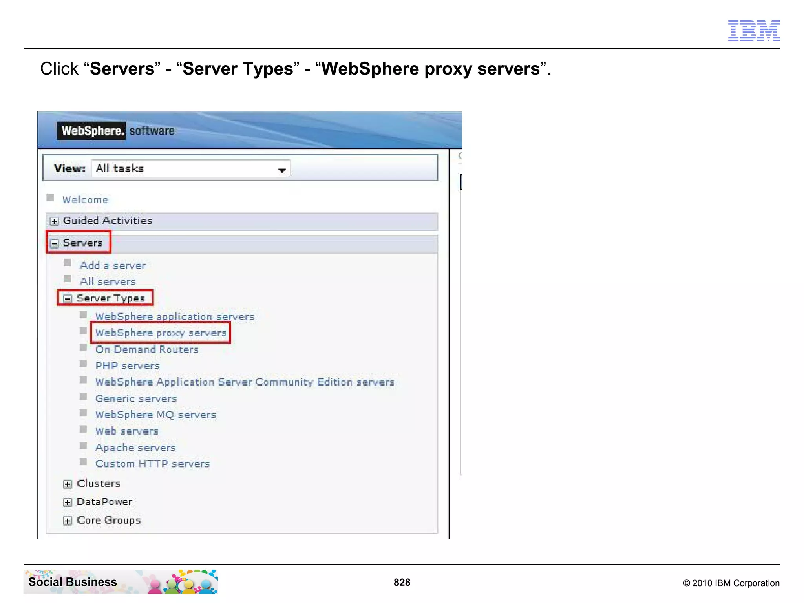804x603 pixels.
Task: Open the Apache servers link
Action: pyautogui.click(x=135, y=448)
